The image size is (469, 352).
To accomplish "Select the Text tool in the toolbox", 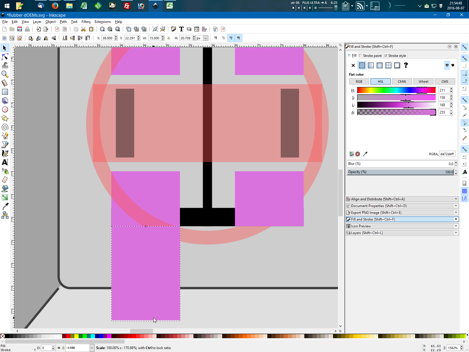I will (x=5, y=162).
